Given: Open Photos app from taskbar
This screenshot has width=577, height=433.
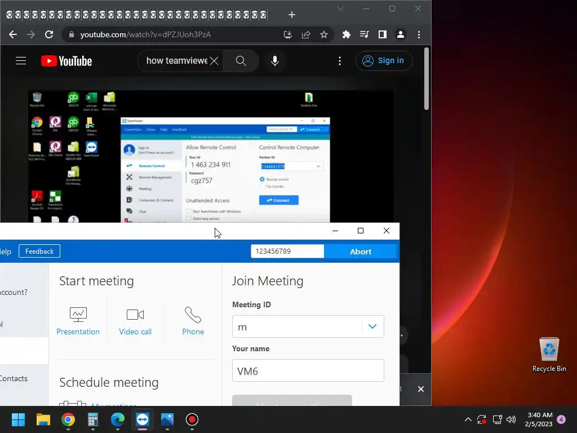Looking at the screenshot, I should coord(167,419).
